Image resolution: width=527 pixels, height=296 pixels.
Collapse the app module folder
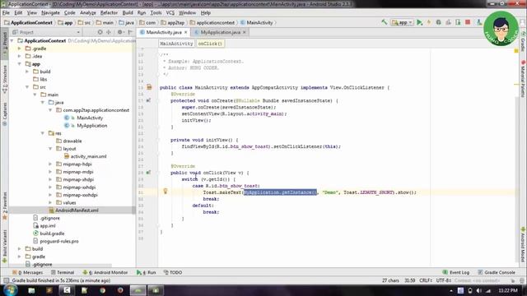20,64
